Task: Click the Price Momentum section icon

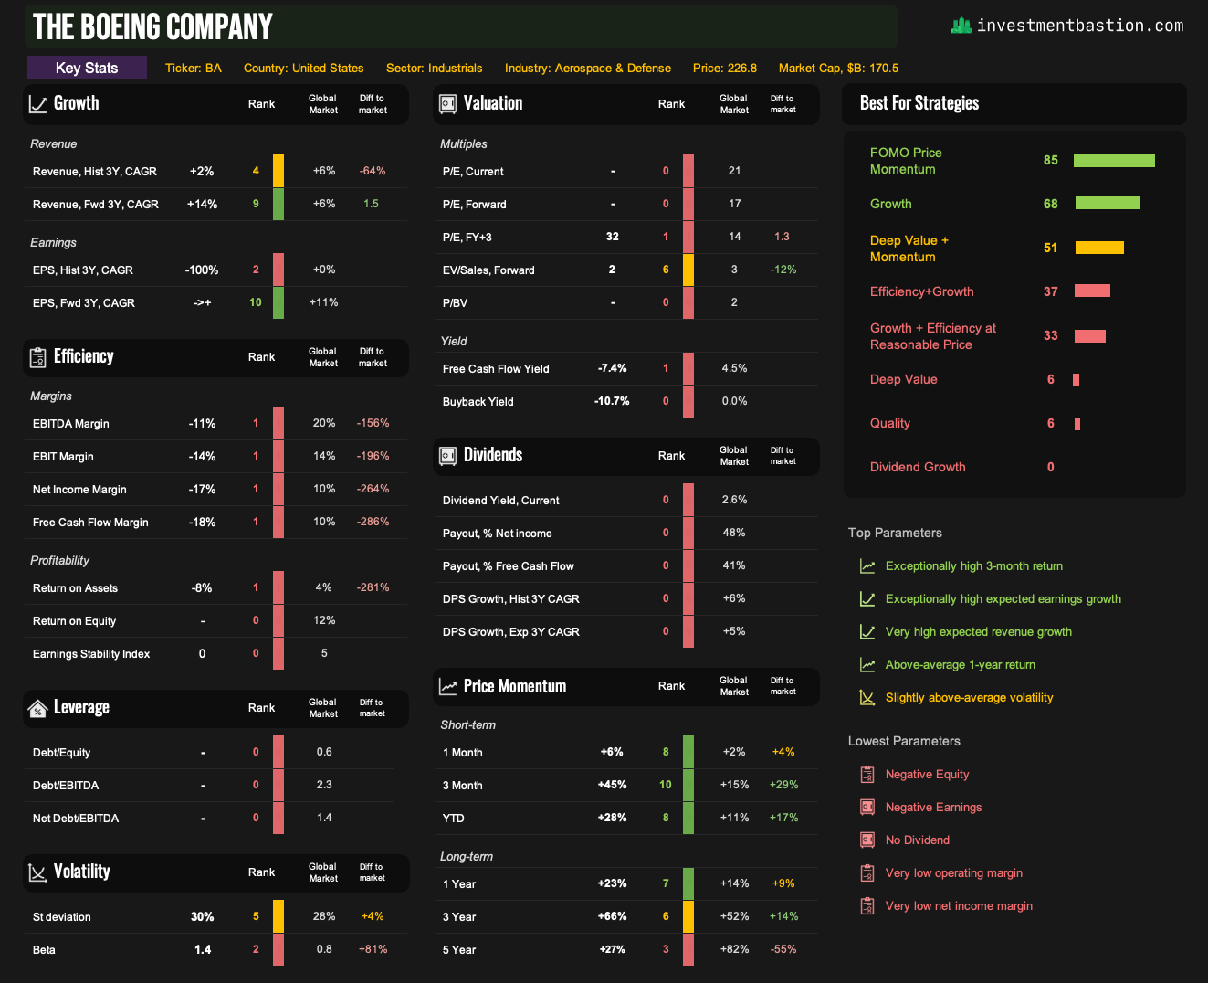Action: [x=447, y=687]
